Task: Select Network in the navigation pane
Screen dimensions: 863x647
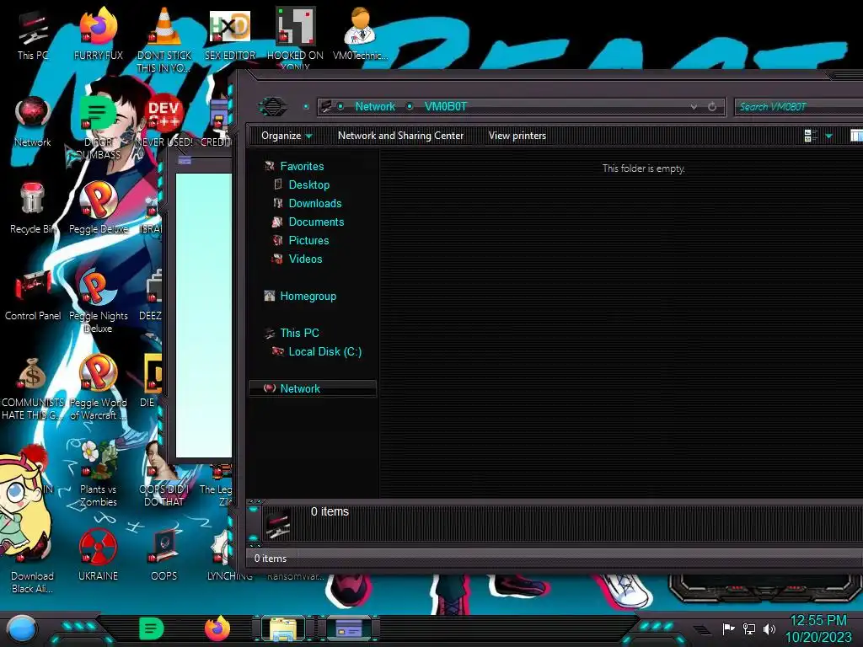Action: click(313, 388)
